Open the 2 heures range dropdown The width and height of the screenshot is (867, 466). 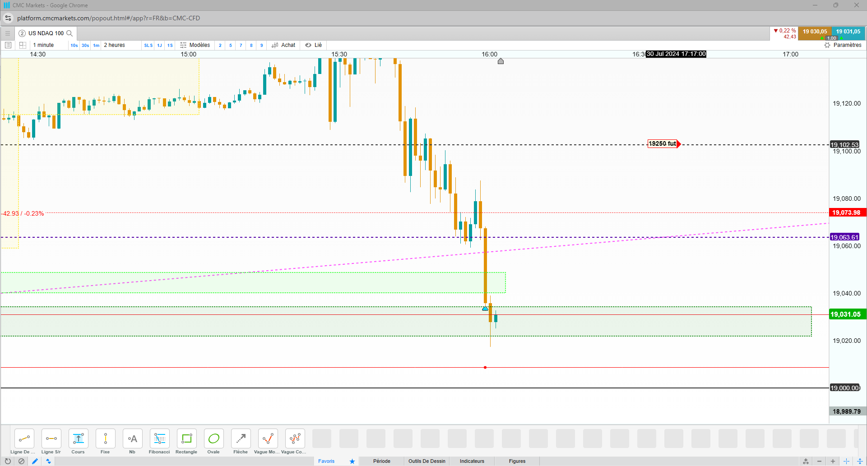[x=121, y=45]
